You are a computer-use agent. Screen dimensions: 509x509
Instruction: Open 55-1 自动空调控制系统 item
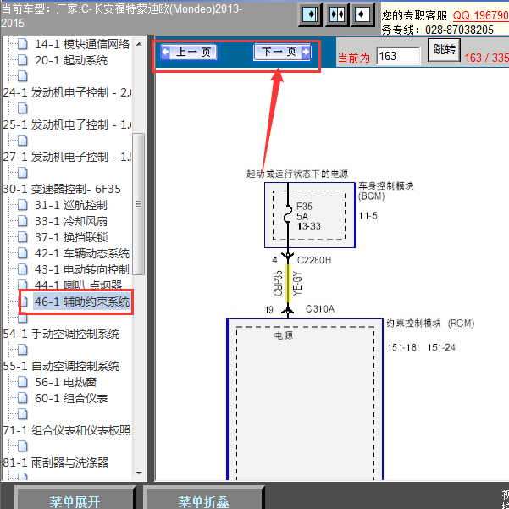(61, 366)
